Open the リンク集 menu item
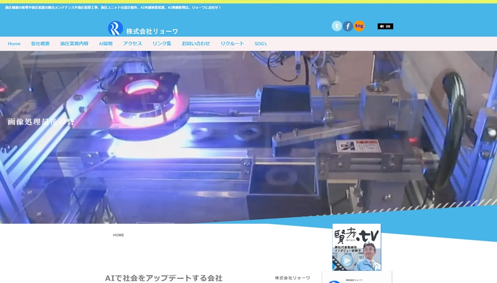 162,44
